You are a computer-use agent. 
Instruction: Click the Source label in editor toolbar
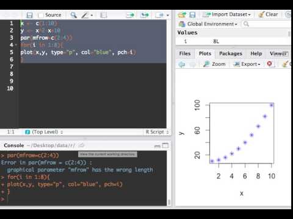[x=53, y=15]
